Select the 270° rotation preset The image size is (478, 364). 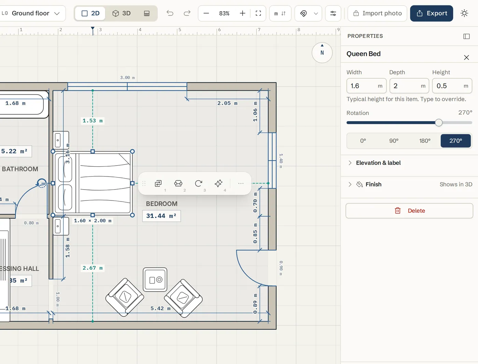(x=456, y=141)
